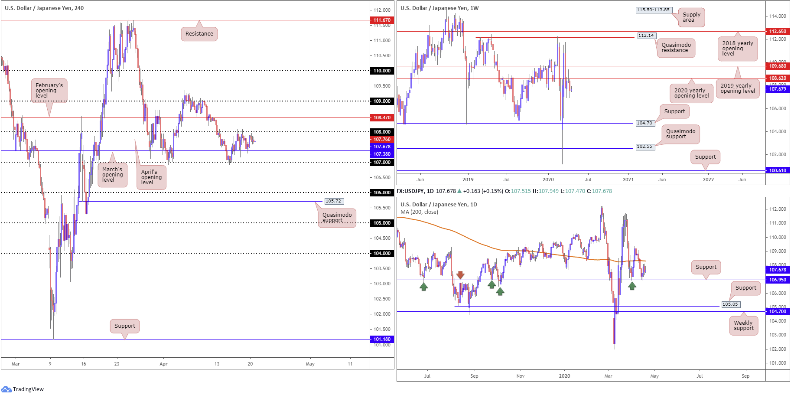Click the green up arrow near Mar on daily chart
This screenshot has height=395, width=791.
tap(632, 286)
